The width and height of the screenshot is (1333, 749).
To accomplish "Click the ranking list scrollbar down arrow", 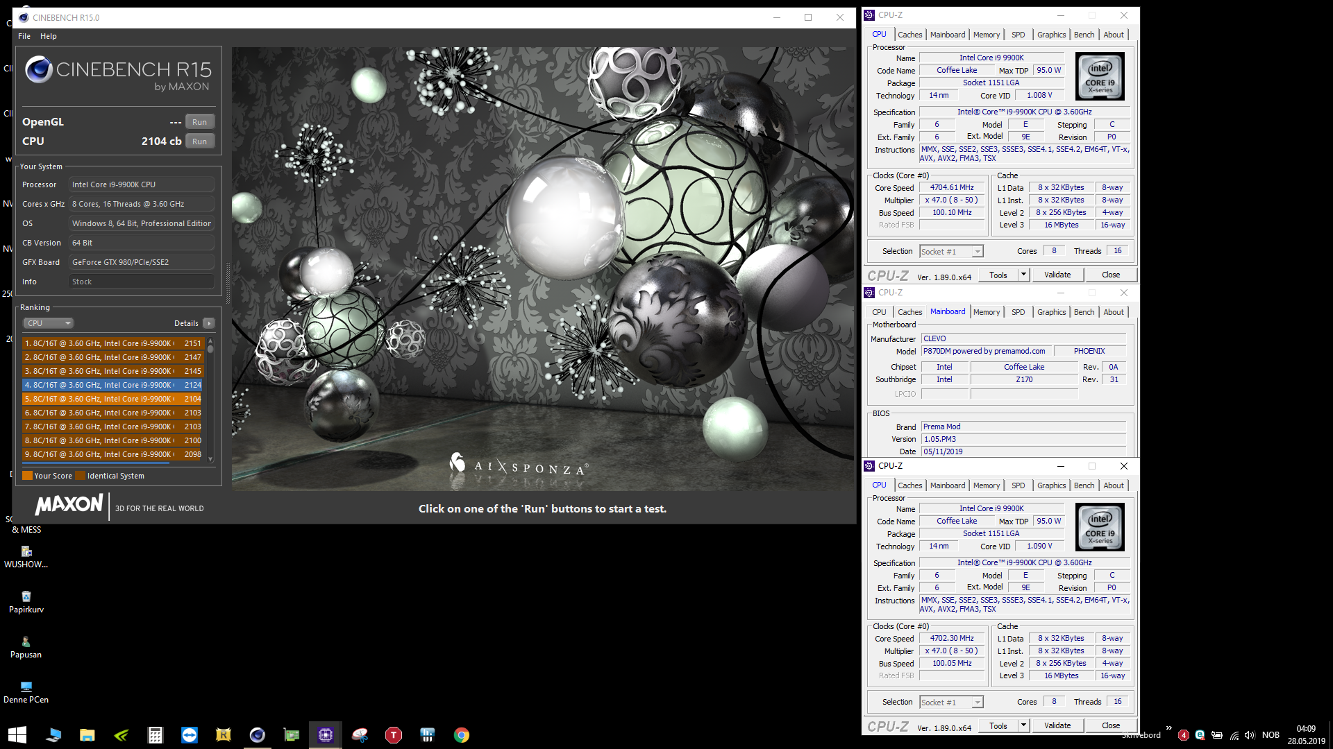I will coord(210,459).
